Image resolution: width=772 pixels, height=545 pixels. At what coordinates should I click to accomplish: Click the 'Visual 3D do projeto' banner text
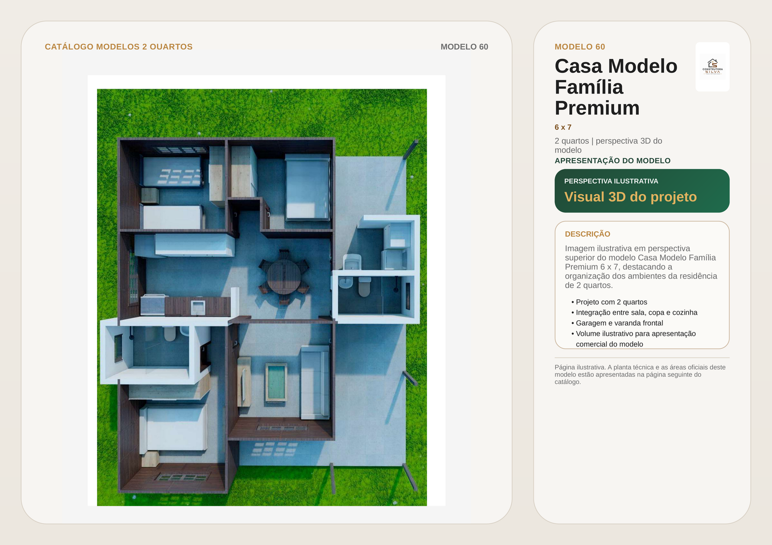pos(630,197)
